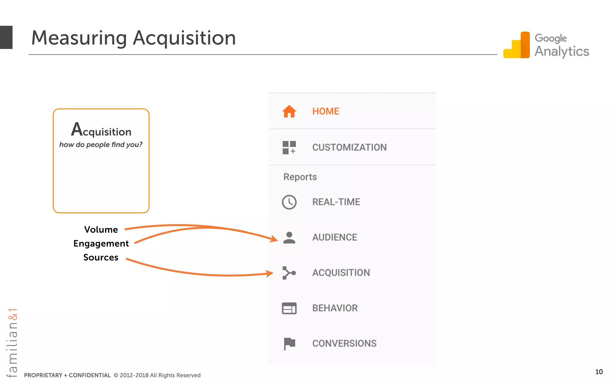Click the Real-Time clock icon
Image resolution: width=613 pixels, height=383 pixels.
point(289,202)
